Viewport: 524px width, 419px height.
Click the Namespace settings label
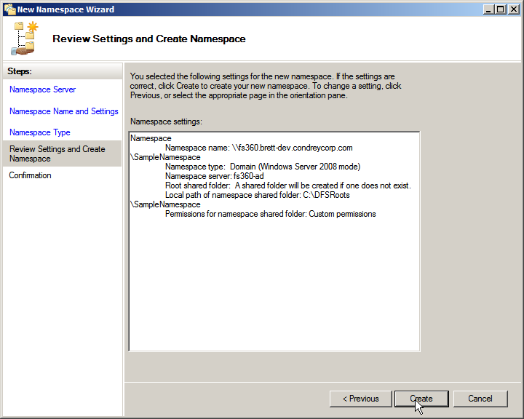coord(166,121)
